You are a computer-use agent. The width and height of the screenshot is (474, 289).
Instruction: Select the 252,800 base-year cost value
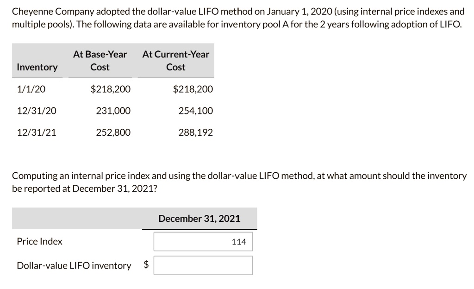pos(116,132)
